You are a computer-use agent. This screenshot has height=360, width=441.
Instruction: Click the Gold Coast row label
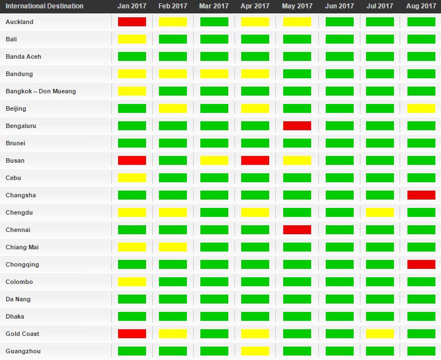point(22,334)
